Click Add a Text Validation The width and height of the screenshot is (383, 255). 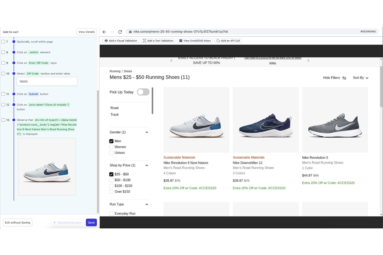point(158,41)
